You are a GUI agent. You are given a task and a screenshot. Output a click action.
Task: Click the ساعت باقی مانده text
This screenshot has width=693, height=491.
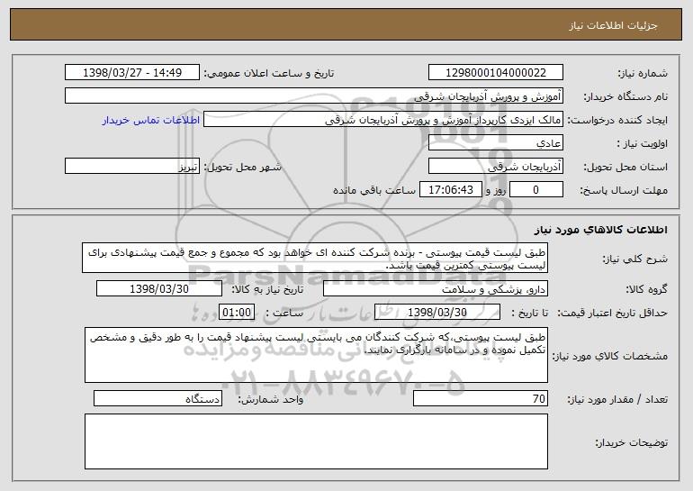tap(374, 190)
